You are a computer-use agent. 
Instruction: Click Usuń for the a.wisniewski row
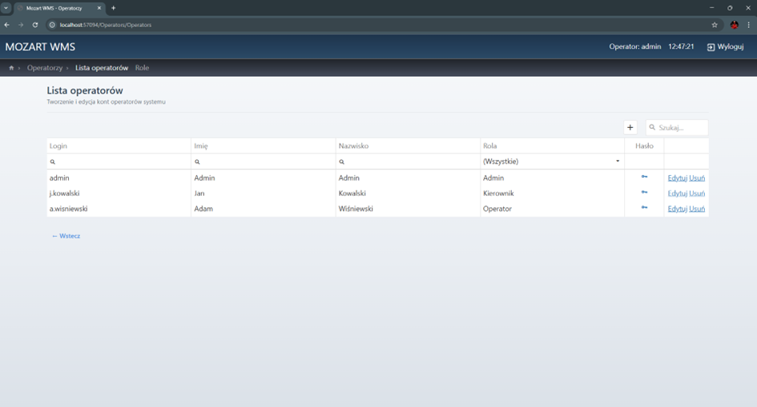coord(697,209)
